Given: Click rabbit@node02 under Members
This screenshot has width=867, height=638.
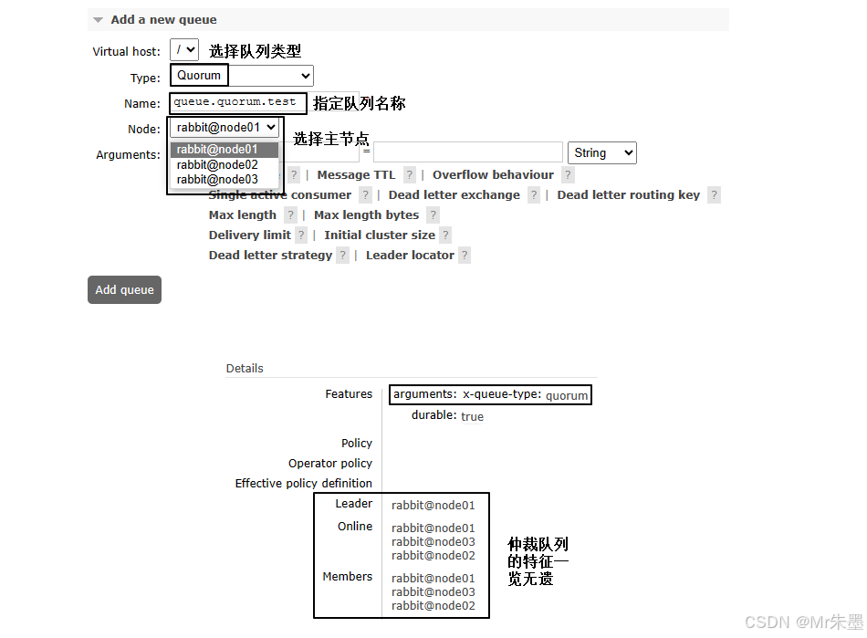Looking at the screenshot, I should click(433, 606).
